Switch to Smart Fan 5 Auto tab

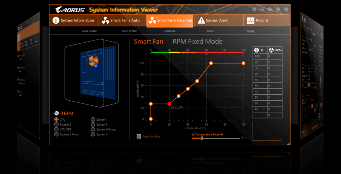coord(122,20)
